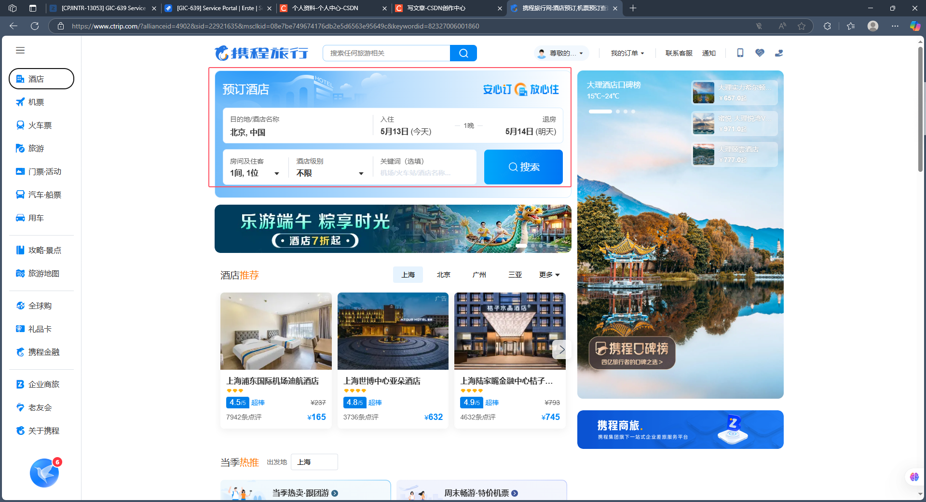This screenshot has width=926, height=502.
Task: Open the hamburger menu in sidebar
Action: point(20,50)
